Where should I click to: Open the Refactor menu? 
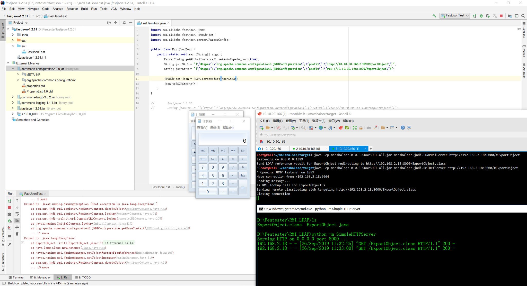pyautogui.click(x=72, y=9)
